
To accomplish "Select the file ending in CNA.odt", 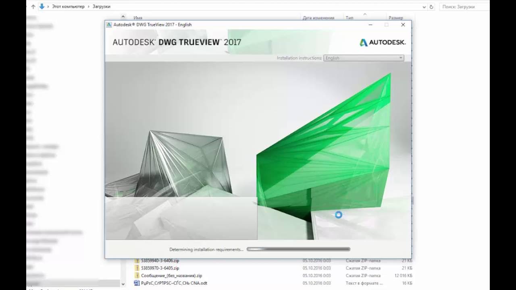I will click(174, 283).
